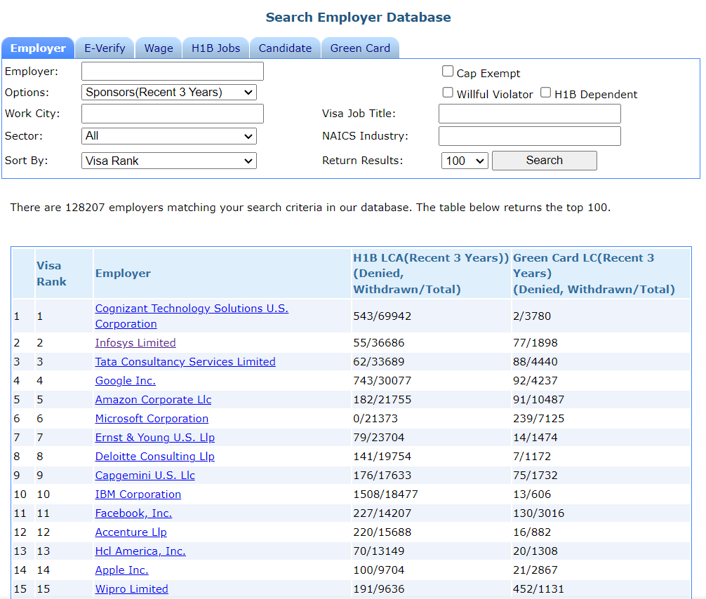Select the H1B value 0/21373

click(375, 418)
